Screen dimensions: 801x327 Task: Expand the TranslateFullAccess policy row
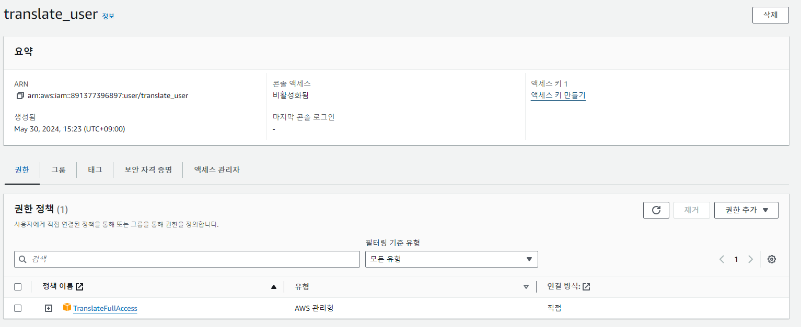[49, 308]
